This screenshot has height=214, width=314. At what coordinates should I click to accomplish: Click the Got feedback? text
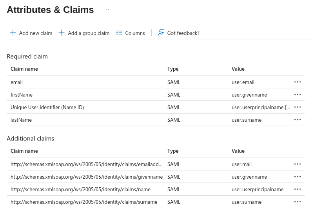[x=183, y=33]
